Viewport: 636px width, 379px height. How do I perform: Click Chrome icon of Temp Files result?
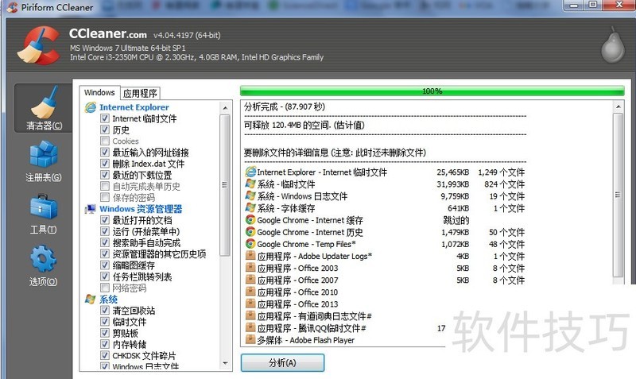point(250,244)
